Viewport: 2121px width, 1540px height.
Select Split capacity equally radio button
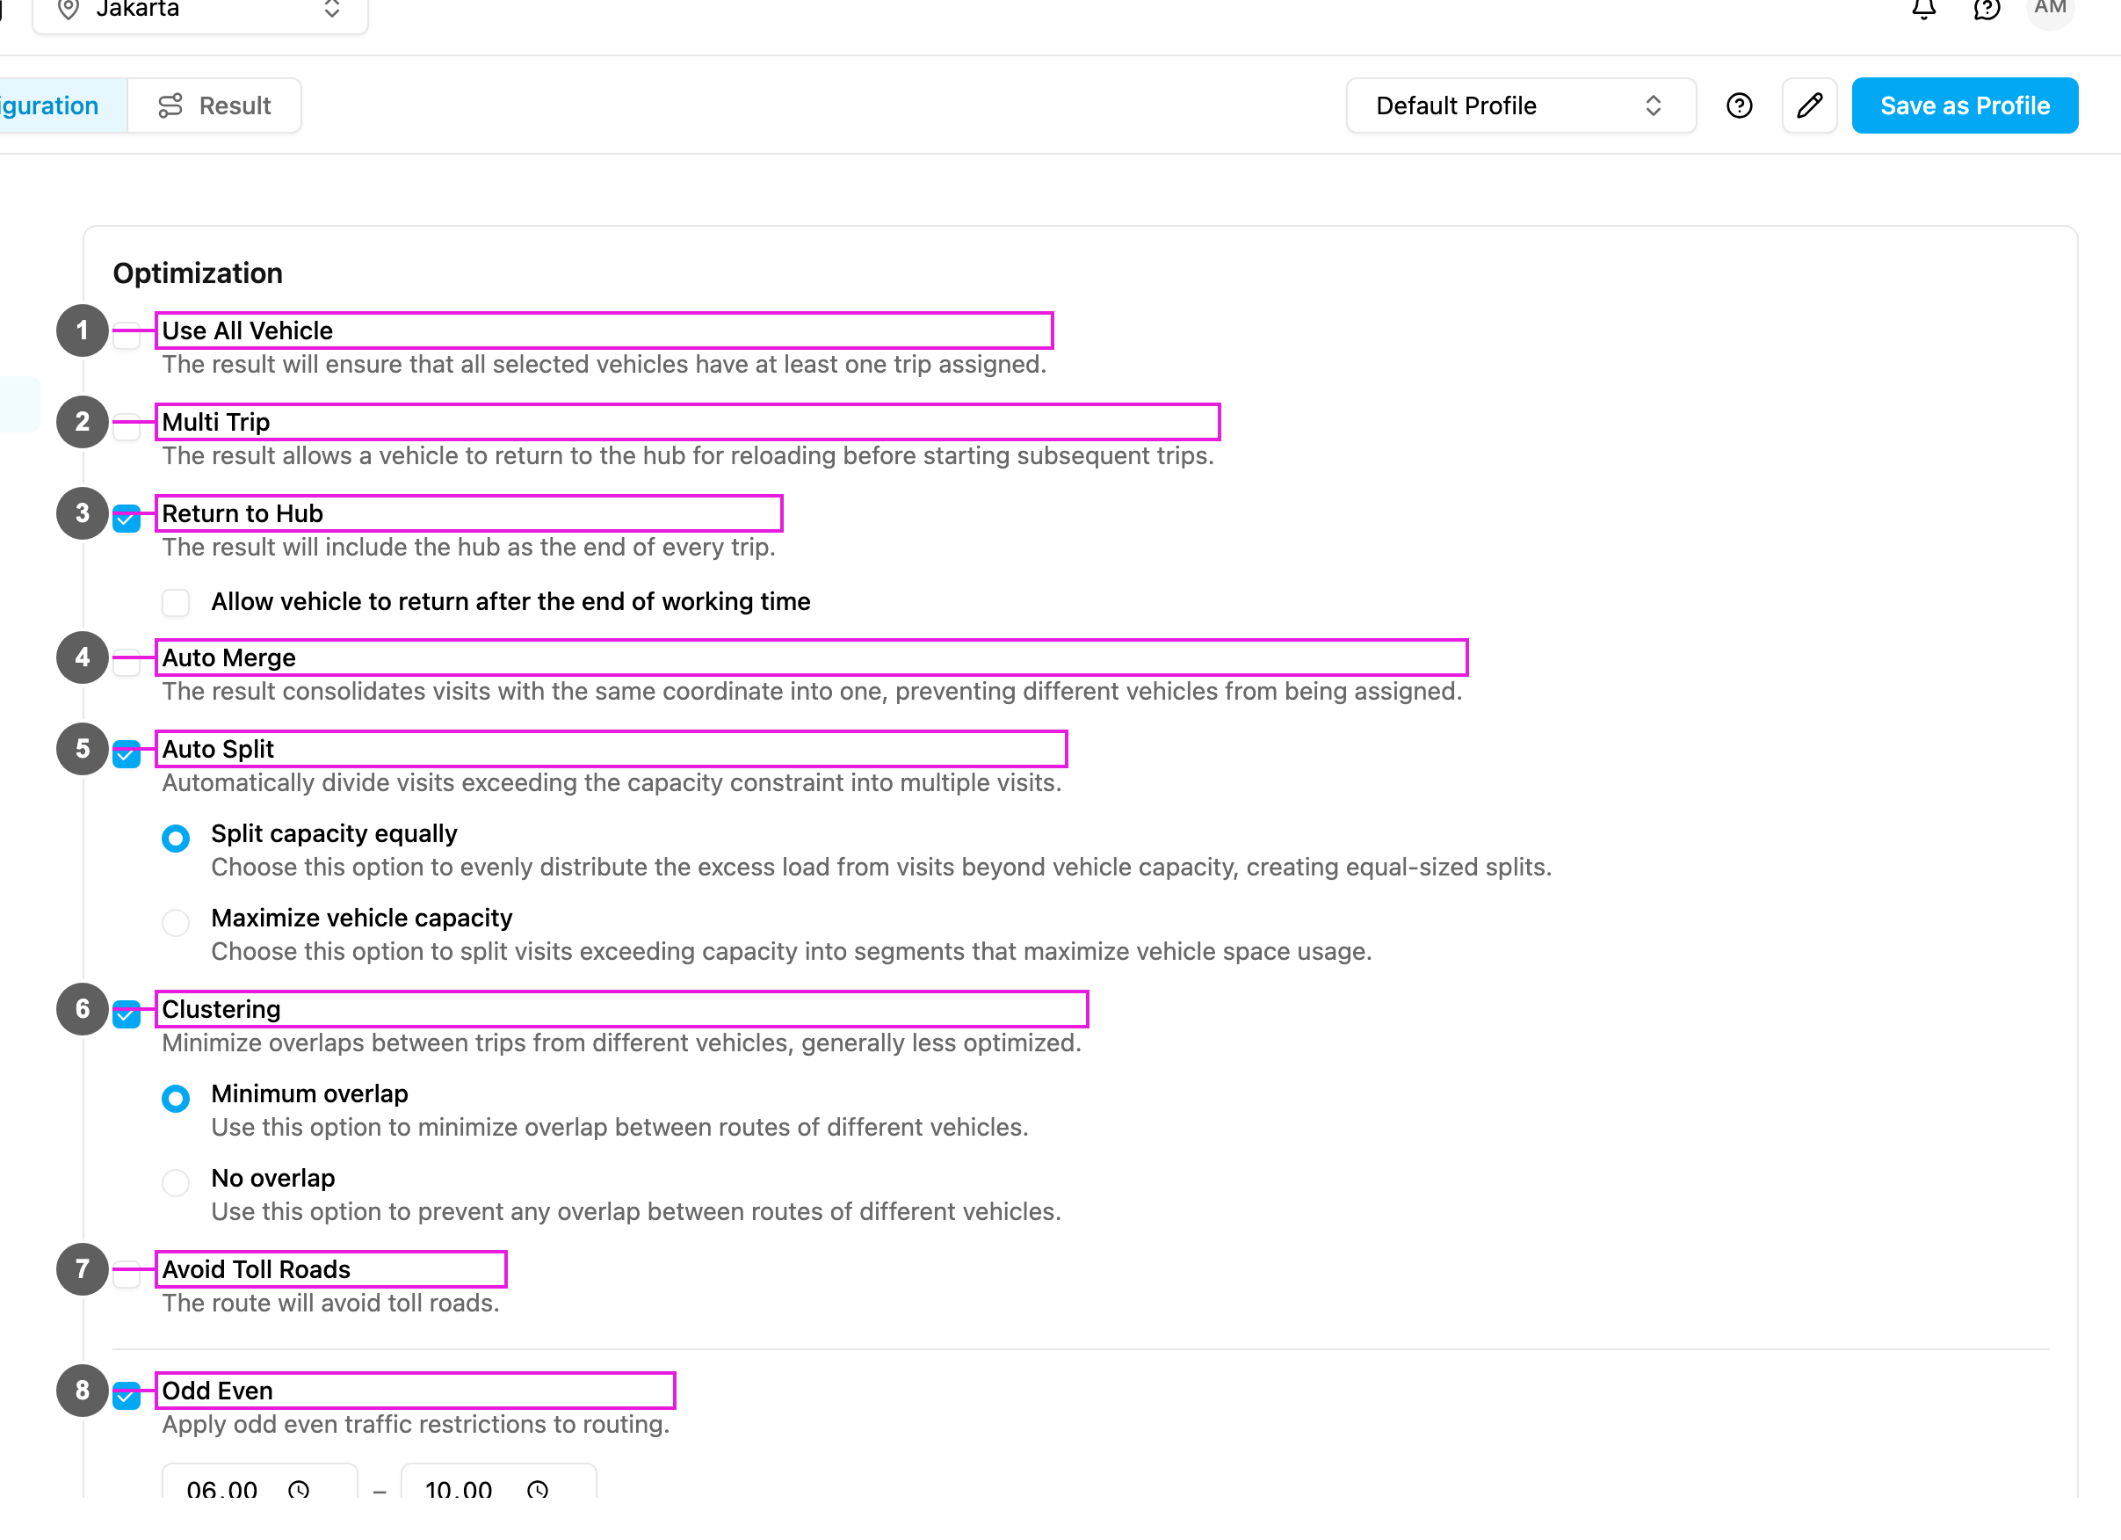pyautogui.click(x=176, y=839)
